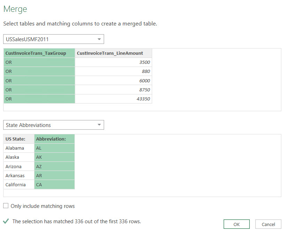Click the green match status checkmark icon

(6, 221)
